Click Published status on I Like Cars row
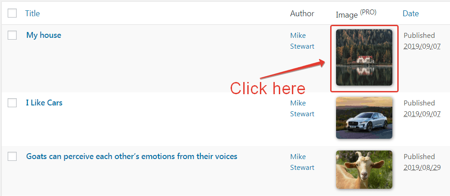Viewport: 450px width, 196px height. (x=419, y=103)
